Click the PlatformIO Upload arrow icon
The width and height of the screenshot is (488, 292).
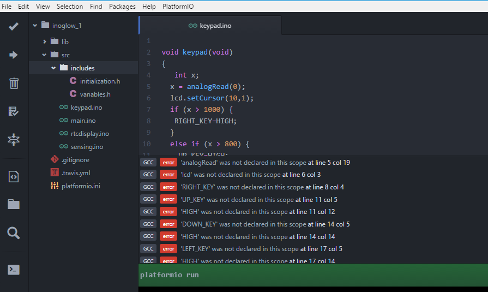14,55
